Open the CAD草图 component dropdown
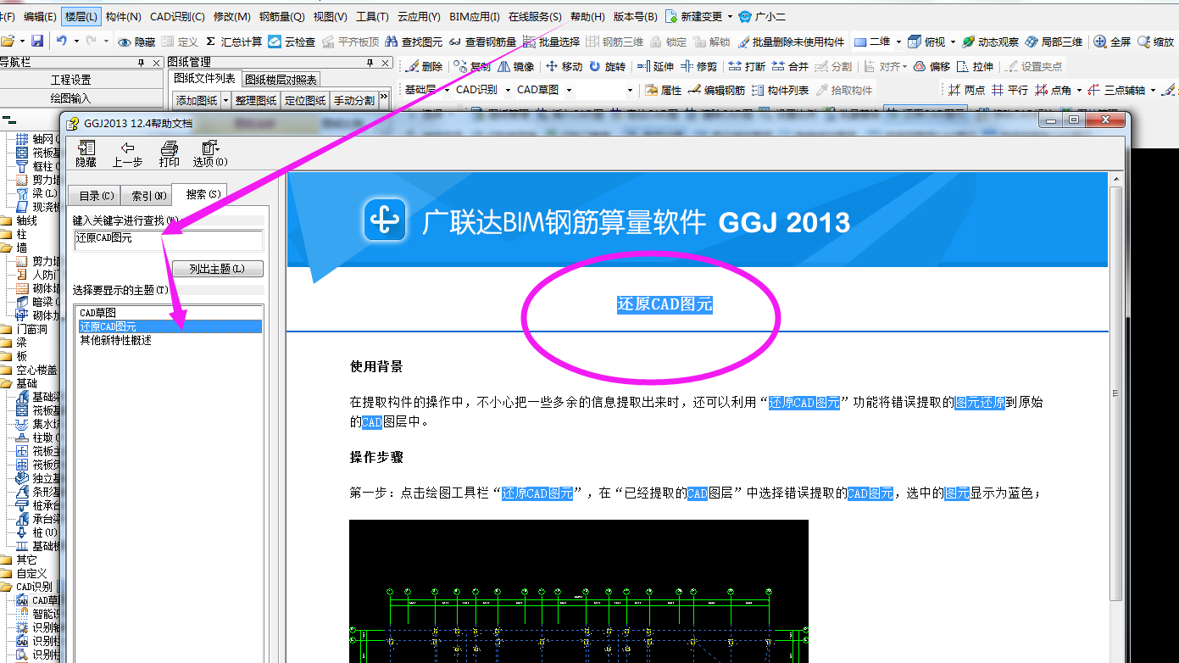 point(569,90)
